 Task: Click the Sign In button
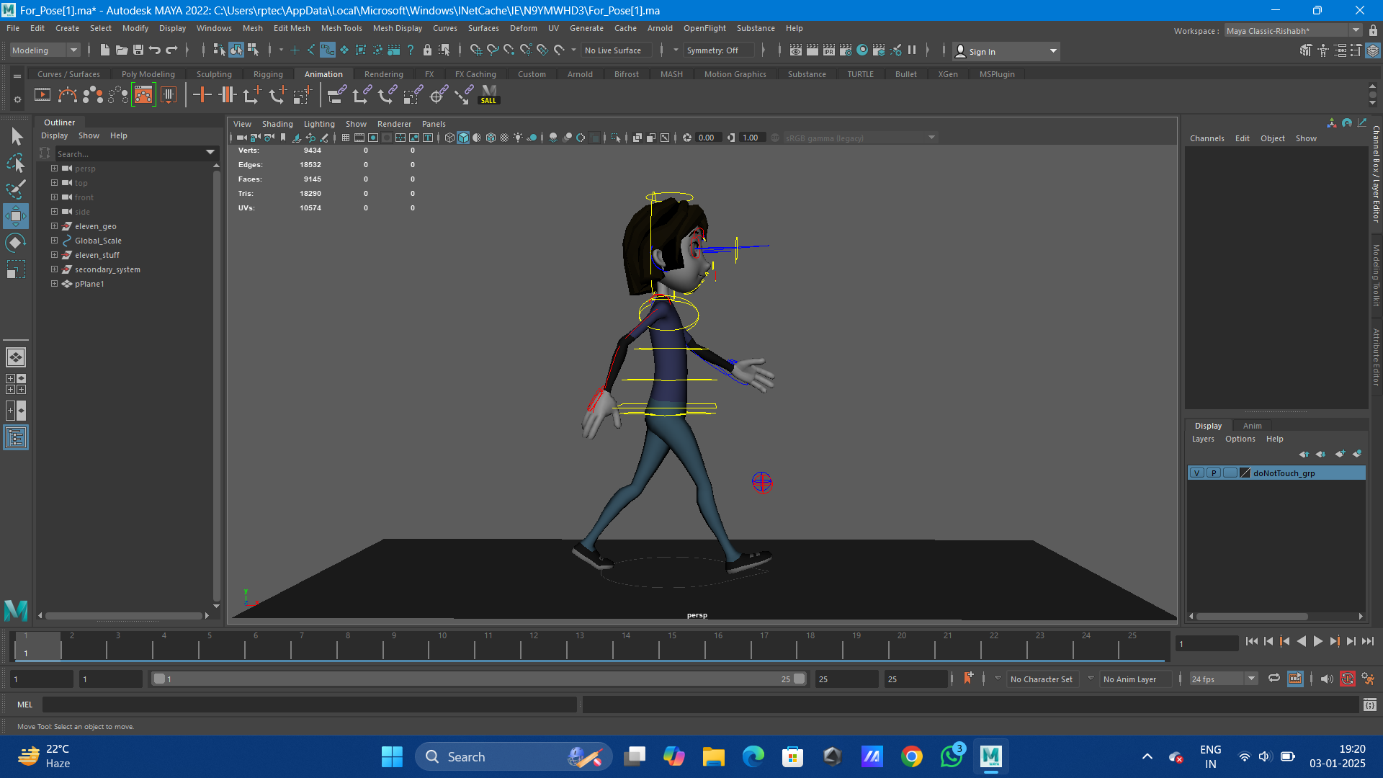point(1006,51)
